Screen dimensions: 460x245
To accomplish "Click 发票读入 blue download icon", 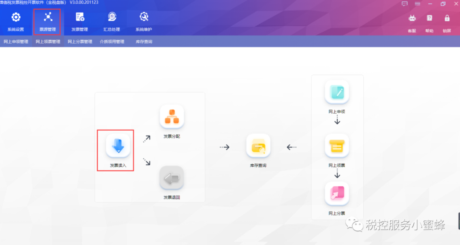I will 118,146.
